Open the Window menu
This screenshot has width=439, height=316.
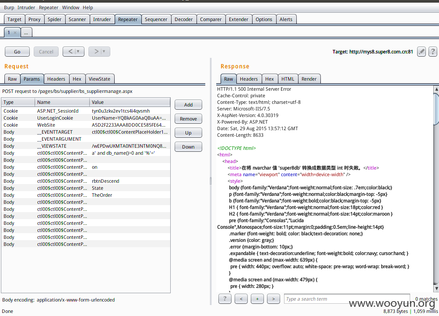pyautogui.click(x=70, y=7)
